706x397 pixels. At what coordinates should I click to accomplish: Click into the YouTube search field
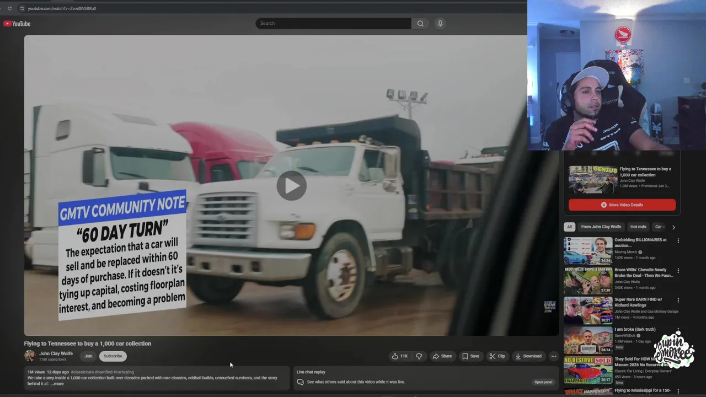tap(333, 23)
